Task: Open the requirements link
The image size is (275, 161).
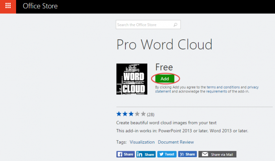Action: click(216, 91)
